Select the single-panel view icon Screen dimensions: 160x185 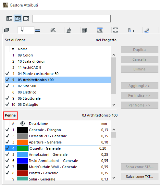coord(9,18)
